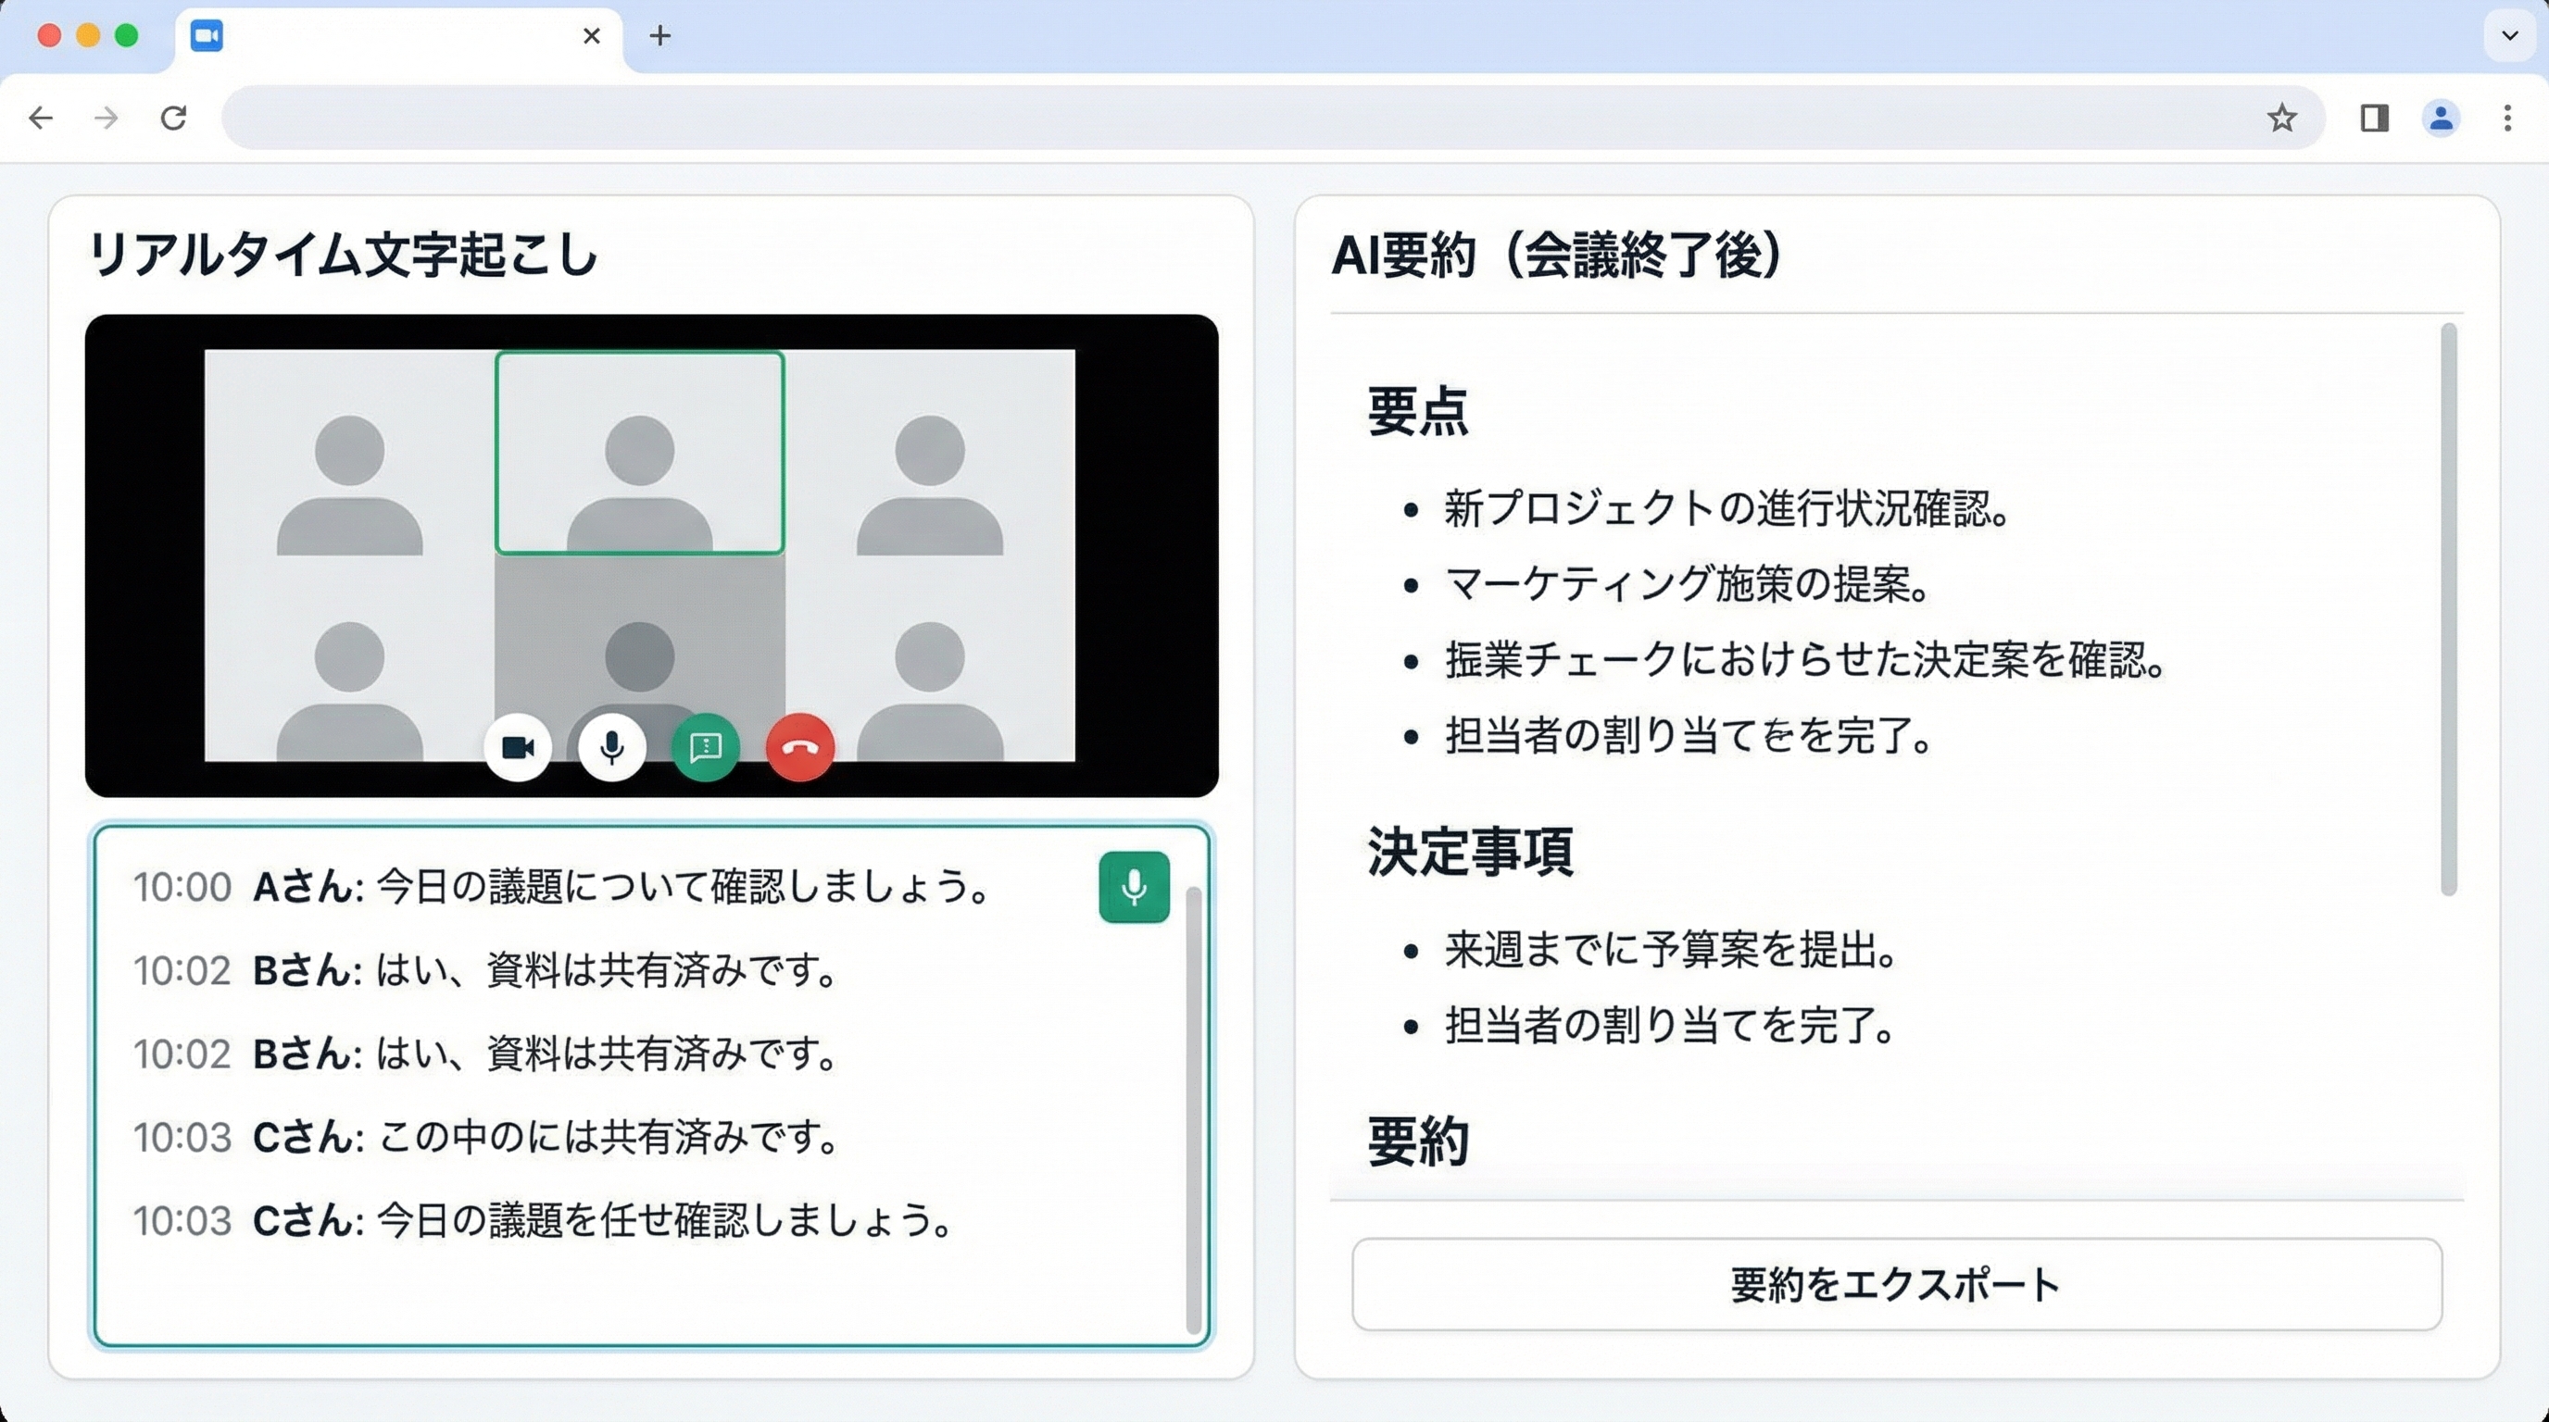This screenshot has width=2549, height=1422.
Task: Click transcript line '今日の議題について確認しましょう。'
Action: coord(684,886)
